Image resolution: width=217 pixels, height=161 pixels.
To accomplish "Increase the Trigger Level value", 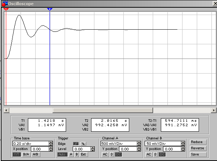I will tap(93, 148).
